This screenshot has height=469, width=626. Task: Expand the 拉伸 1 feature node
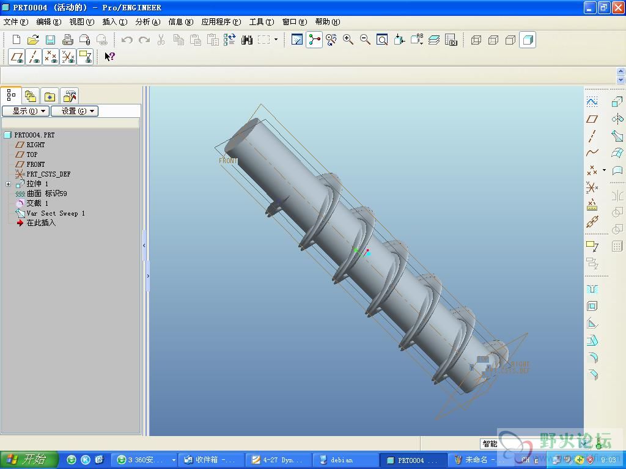tap(8, 184)
